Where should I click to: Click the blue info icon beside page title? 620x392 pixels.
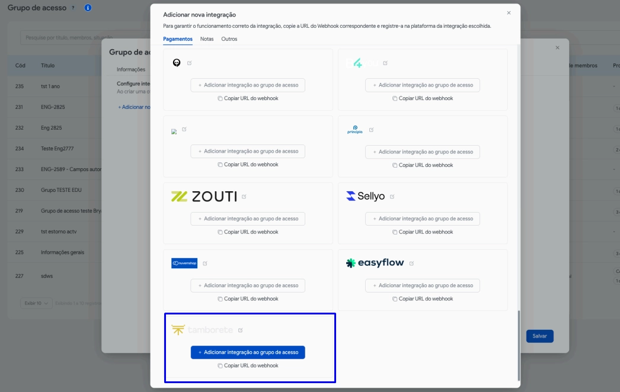coord(88,8)
